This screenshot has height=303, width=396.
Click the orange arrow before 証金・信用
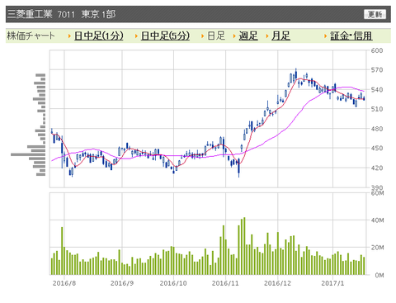(x=326, y=36)
